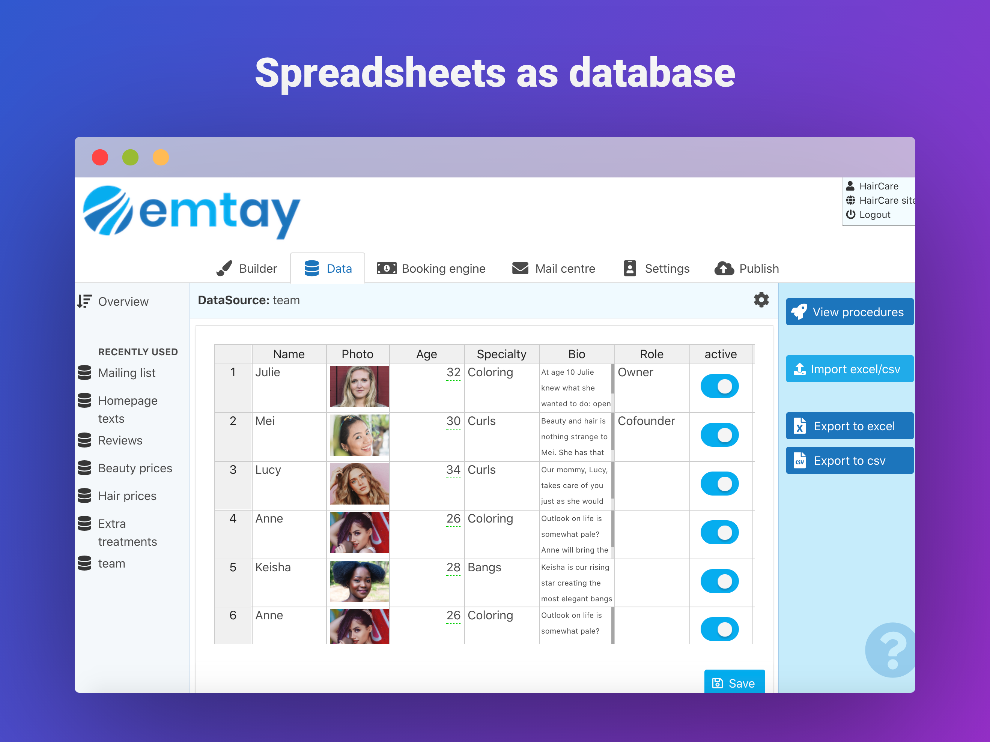Open the help question mark bubble
Viewport: 990px width, 742px height.
892,649
